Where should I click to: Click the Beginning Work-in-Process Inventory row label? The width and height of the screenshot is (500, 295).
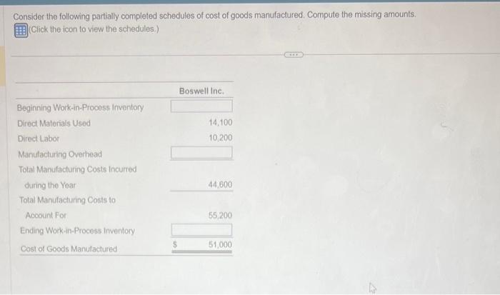point(80,107)
